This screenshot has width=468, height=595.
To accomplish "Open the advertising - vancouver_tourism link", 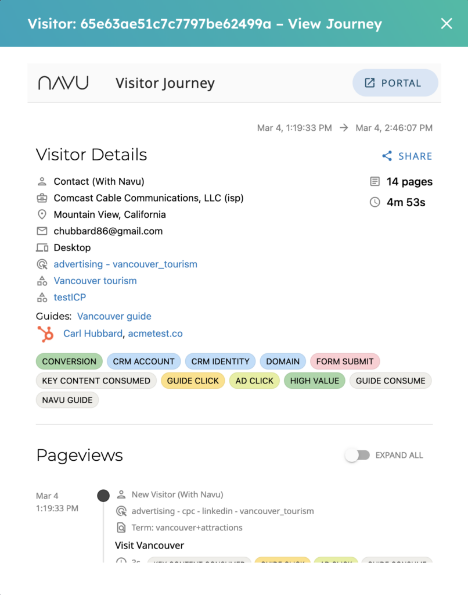I will 125,264.
